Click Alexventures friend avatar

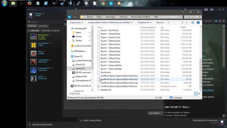pyautogui.click(x=33, y=45)
